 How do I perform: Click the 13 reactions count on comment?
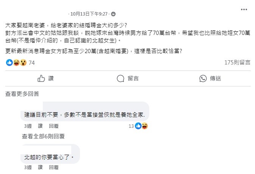click(x=131, y=126)
